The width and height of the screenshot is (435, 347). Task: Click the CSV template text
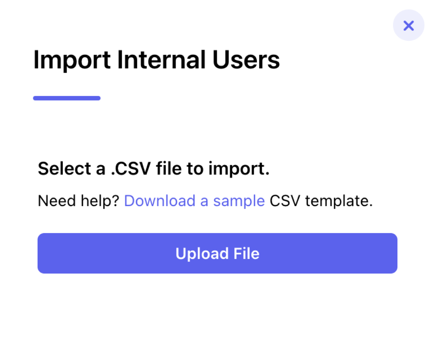coord(321,201)
